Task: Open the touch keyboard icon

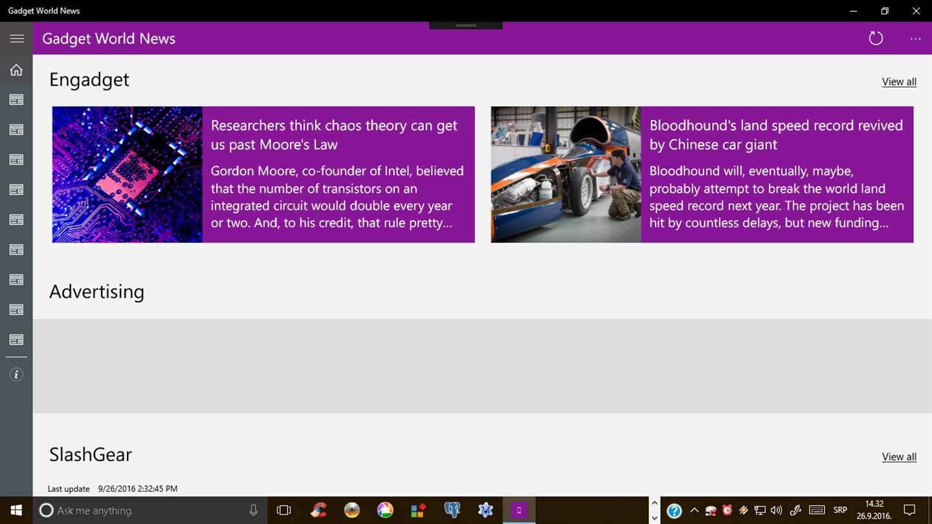Action: click(x=817, y=510)
